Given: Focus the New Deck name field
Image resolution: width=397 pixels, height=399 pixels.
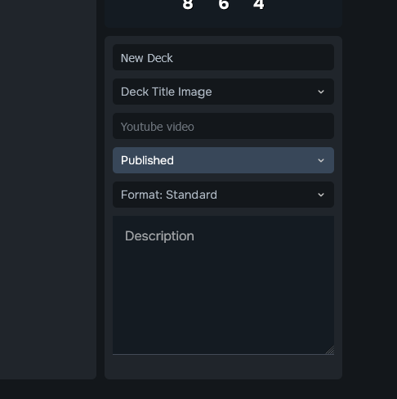Looking at the screenshot, I should click(223, 57).
